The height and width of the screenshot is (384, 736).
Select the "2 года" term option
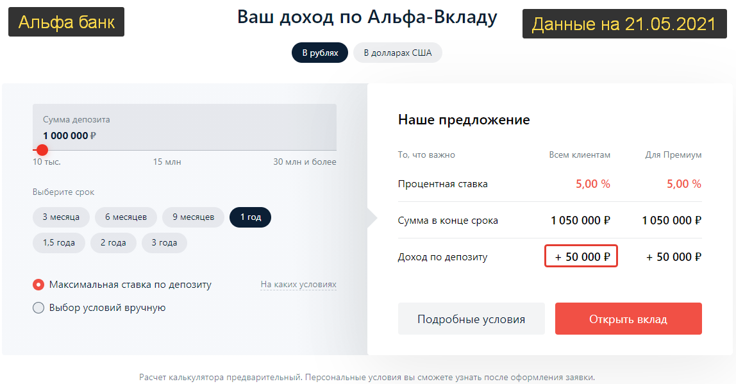[113, 243]
